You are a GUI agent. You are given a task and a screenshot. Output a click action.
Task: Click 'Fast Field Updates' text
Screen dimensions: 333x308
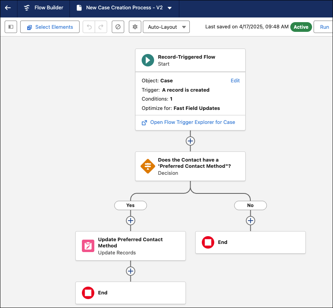click(197, 108)
